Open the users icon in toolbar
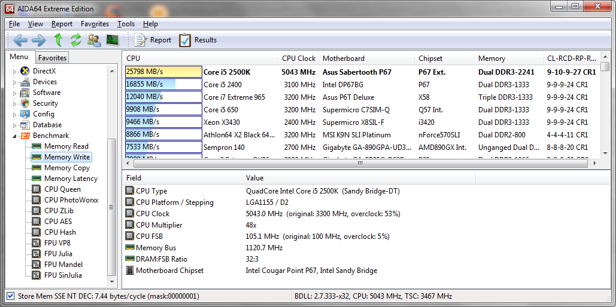Screen dimensions: 616x307 click(95, 40)
